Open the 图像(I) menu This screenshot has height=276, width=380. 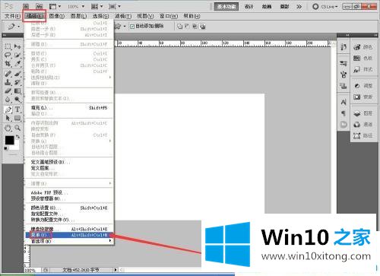57,16
